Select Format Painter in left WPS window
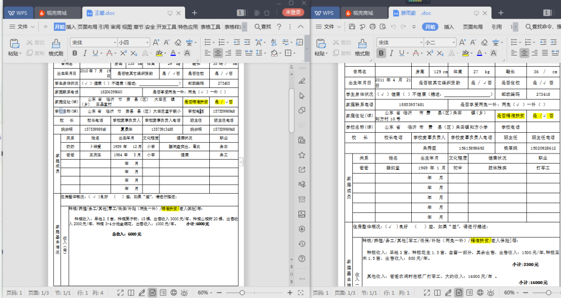Screen dimensions: 561x298 coord(56,48)
